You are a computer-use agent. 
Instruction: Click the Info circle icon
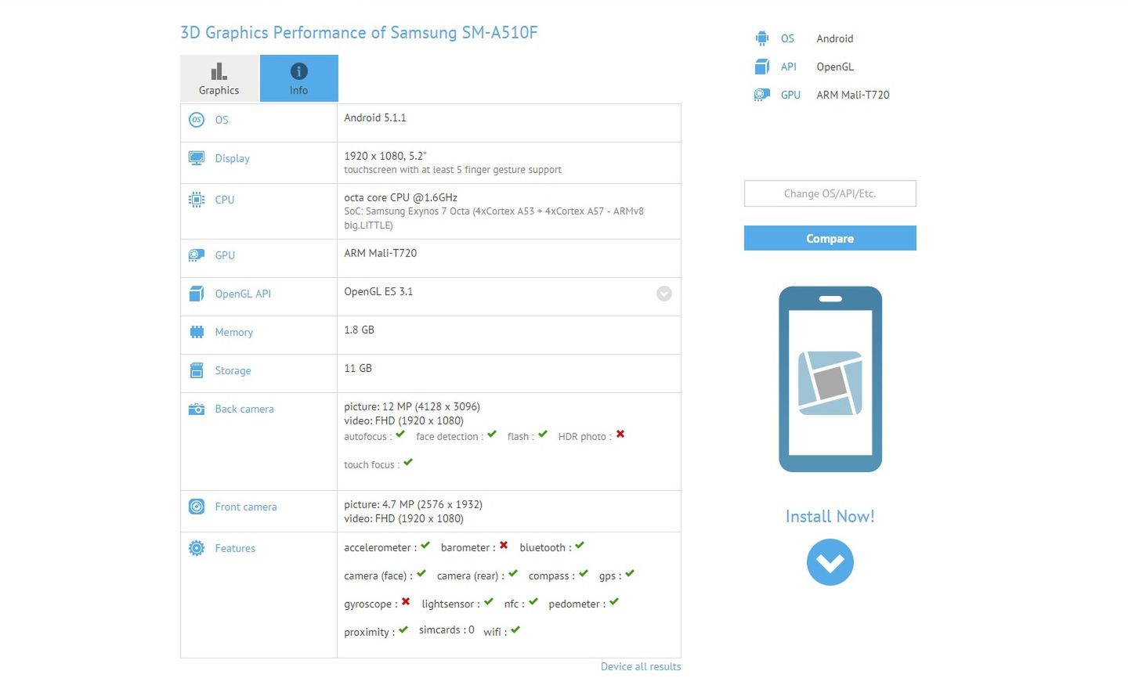(299, 71)
